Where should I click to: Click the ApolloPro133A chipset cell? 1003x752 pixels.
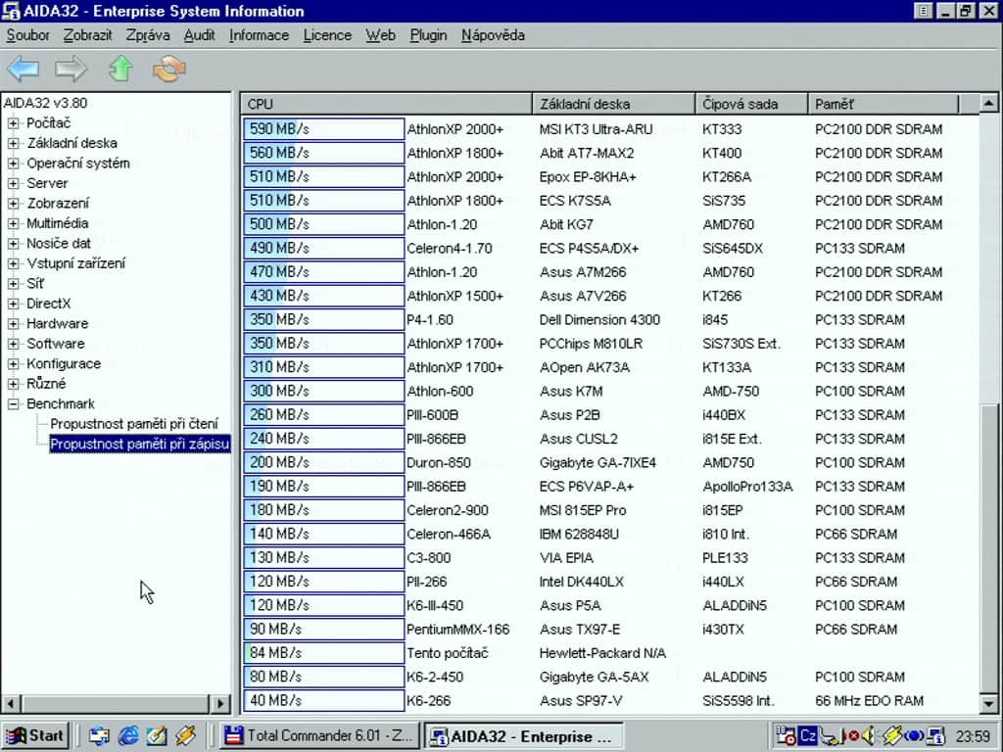(x=747, y=487)
